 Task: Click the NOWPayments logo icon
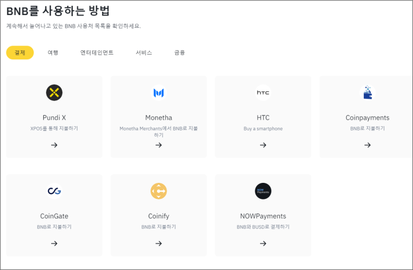[263, 191]
